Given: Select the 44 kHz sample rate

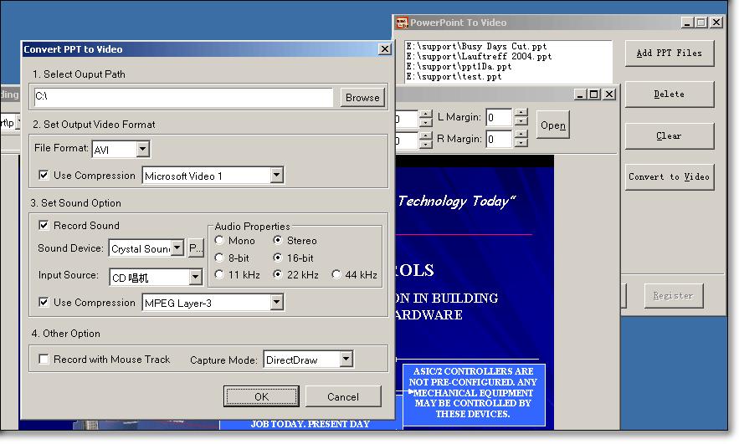Looking at the screenshot, I should pos(337,274).
